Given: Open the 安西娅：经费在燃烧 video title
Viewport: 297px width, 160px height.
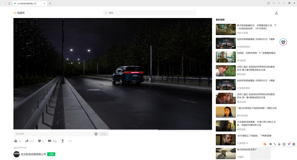Looking at the screenshot, I should (x=256, y=53).
